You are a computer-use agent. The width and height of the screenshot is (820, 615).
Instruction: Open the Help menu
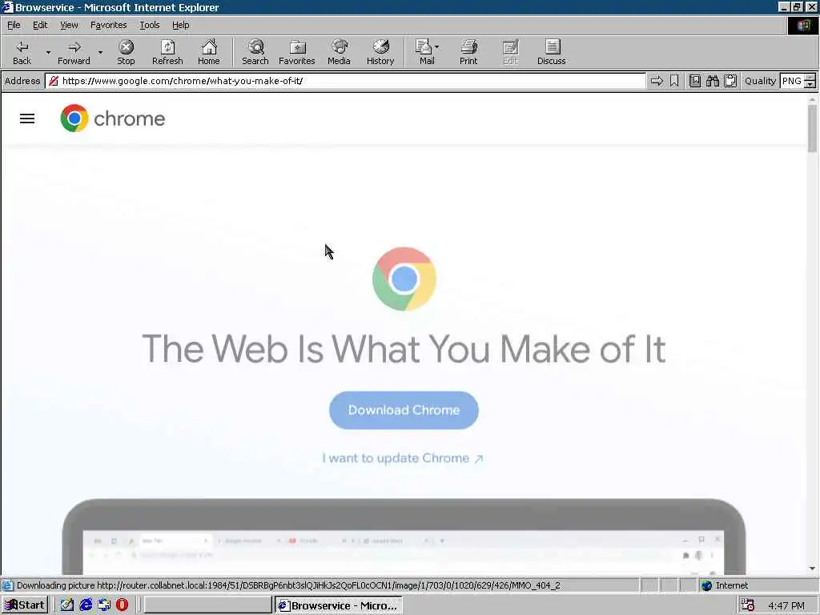[180, 25]
